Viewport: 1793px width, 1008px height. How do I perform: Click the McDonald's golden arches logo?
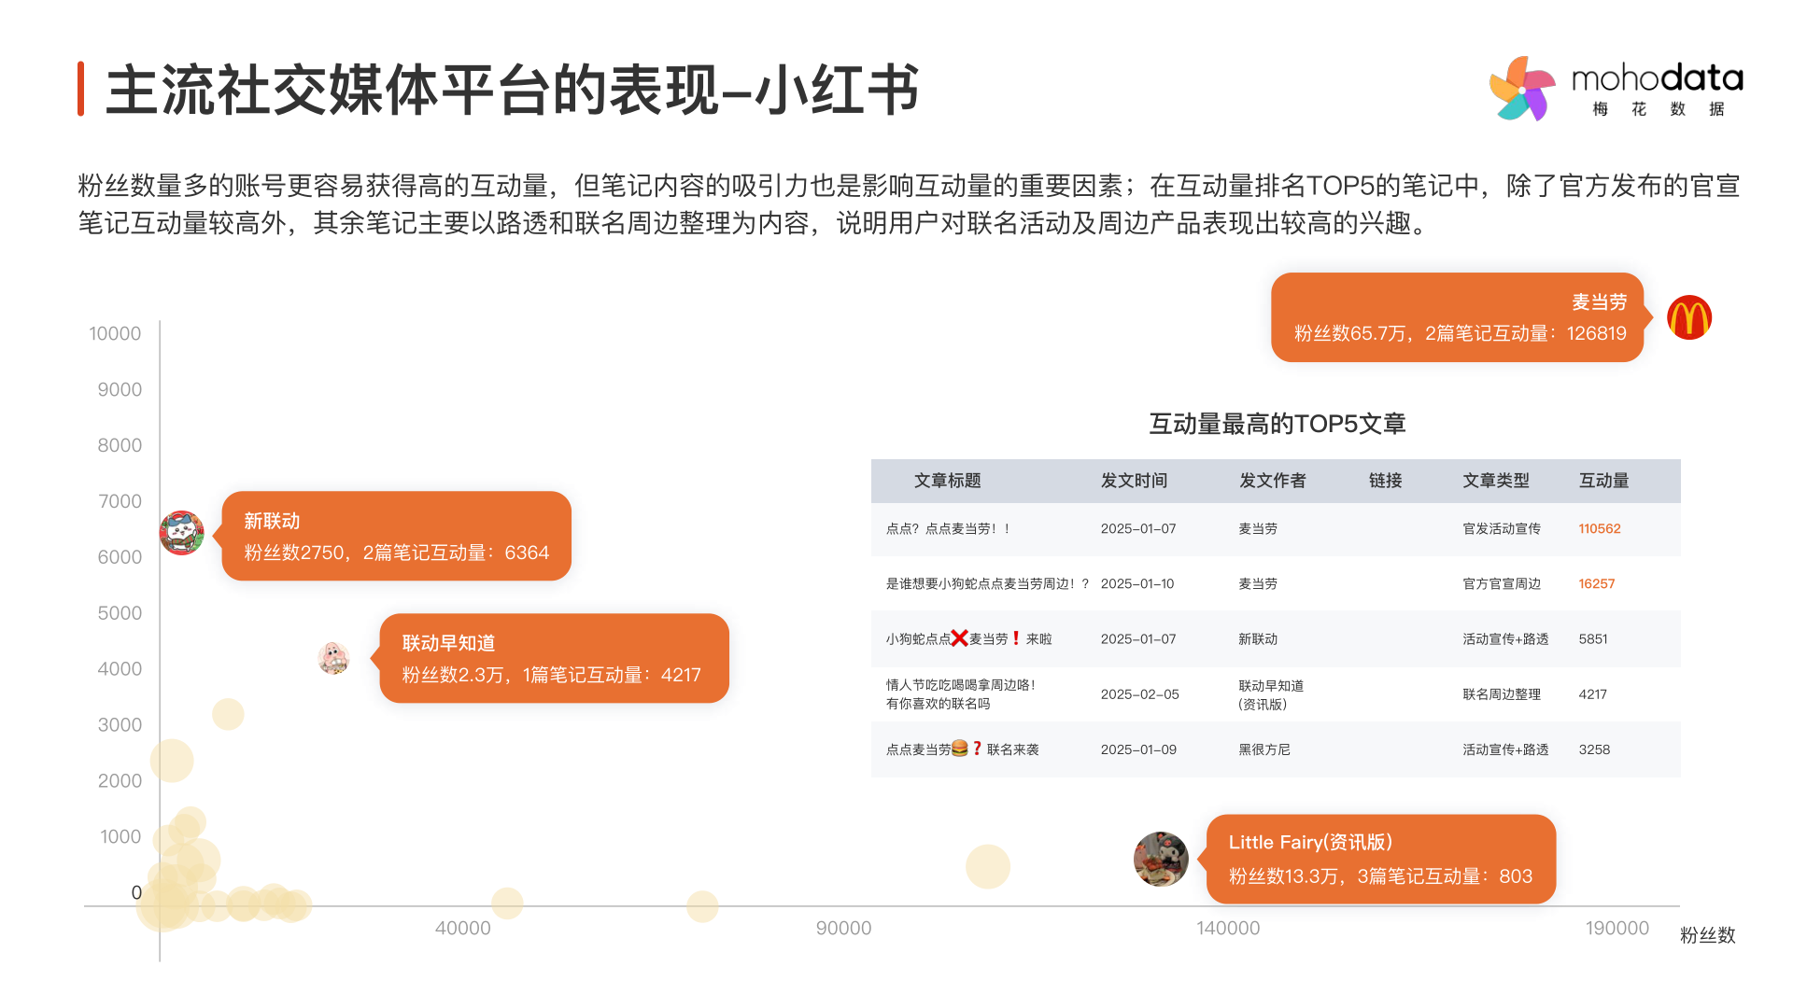point(1689,317)
